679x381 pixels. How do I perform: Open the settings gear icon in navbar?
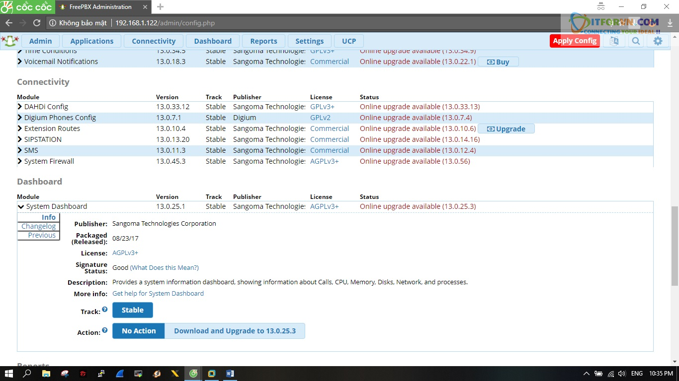coord(658,41)
